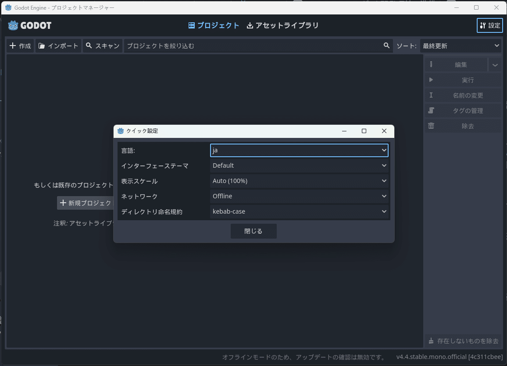
Task: Click the スキャン button
Action: point(103,46)
